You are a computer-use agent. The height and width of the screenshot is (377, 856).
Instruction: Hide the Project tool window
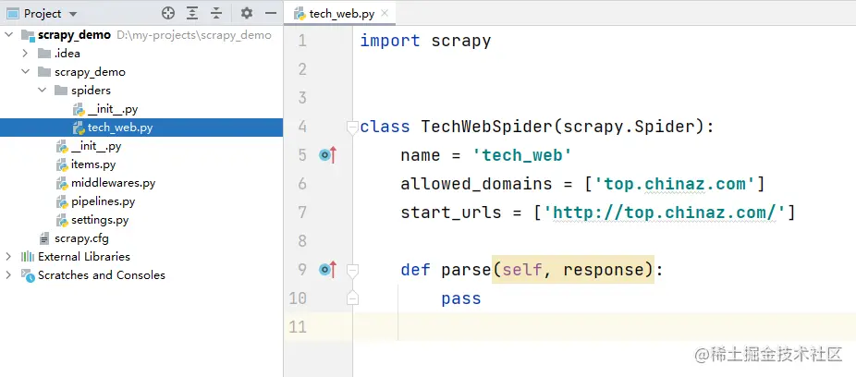[x=271, y=14]
